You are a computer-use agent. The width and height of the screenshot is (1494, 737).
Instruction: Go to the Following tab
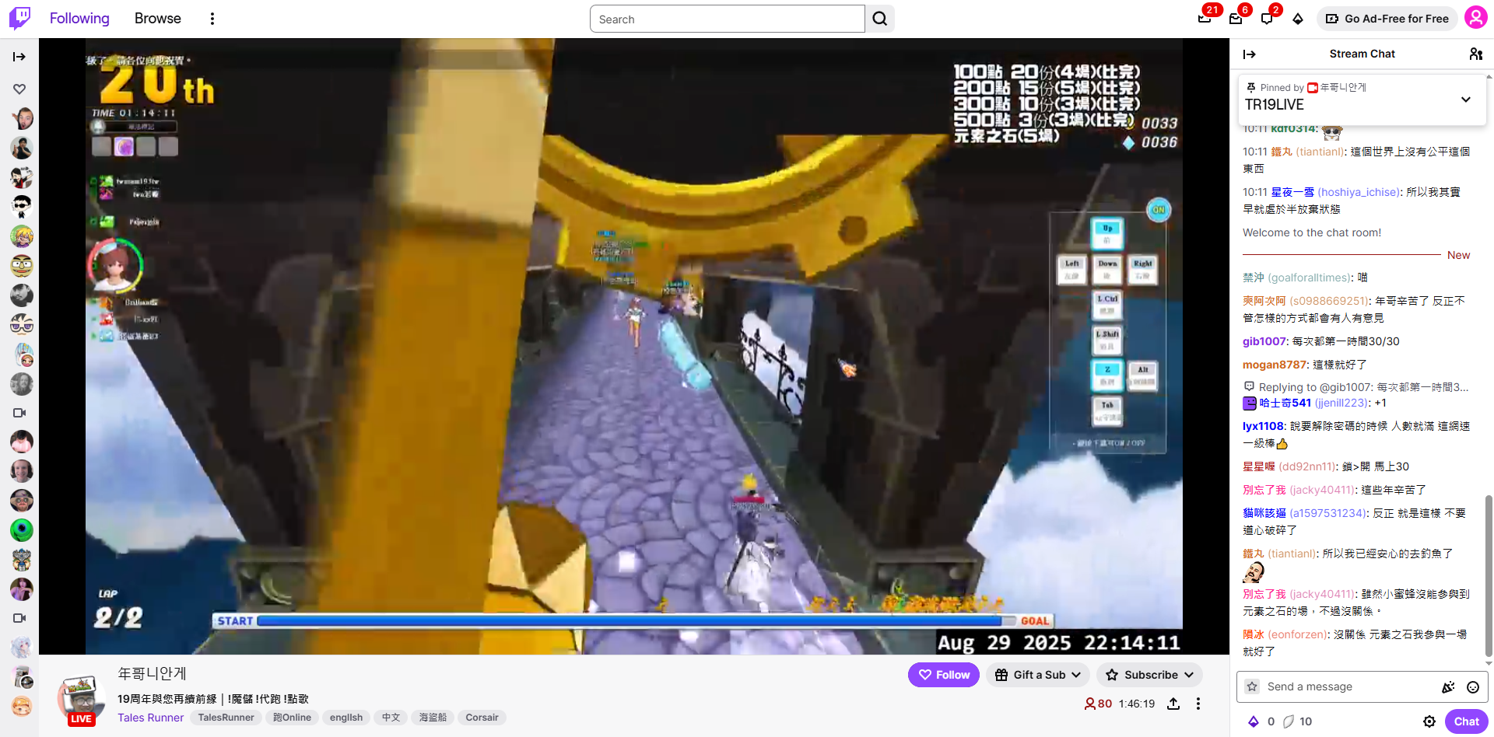pos(79,19)
